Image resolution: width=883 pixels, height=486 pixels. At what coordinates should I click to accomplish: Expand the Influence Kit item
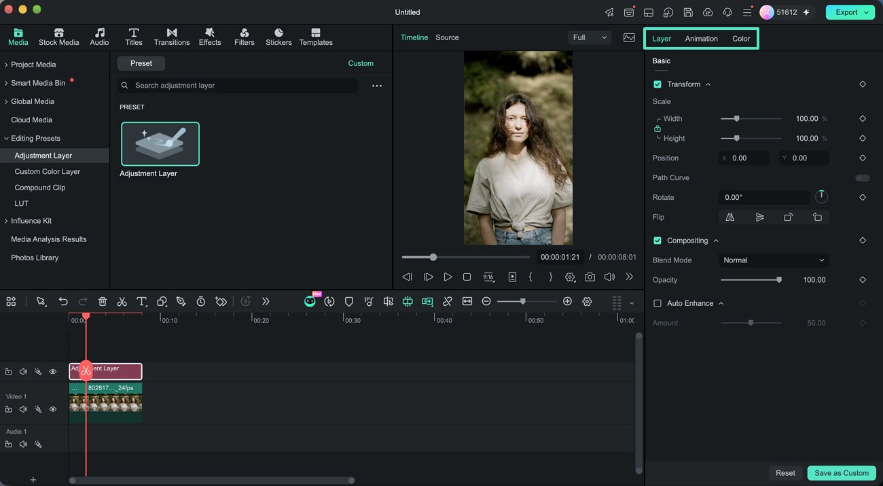[x=6, y=221]
